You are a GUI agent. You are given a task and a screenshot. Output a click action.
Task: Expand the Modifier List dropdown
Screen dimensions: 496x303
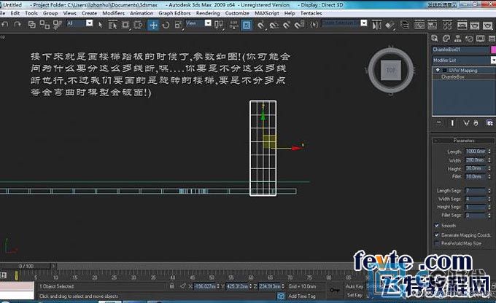pyautogui.click(x=493, y=60)
